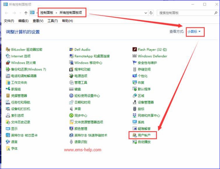Open the 轻松使用设置中心 icon
The image size is (220, 169).
click(71, 96)
